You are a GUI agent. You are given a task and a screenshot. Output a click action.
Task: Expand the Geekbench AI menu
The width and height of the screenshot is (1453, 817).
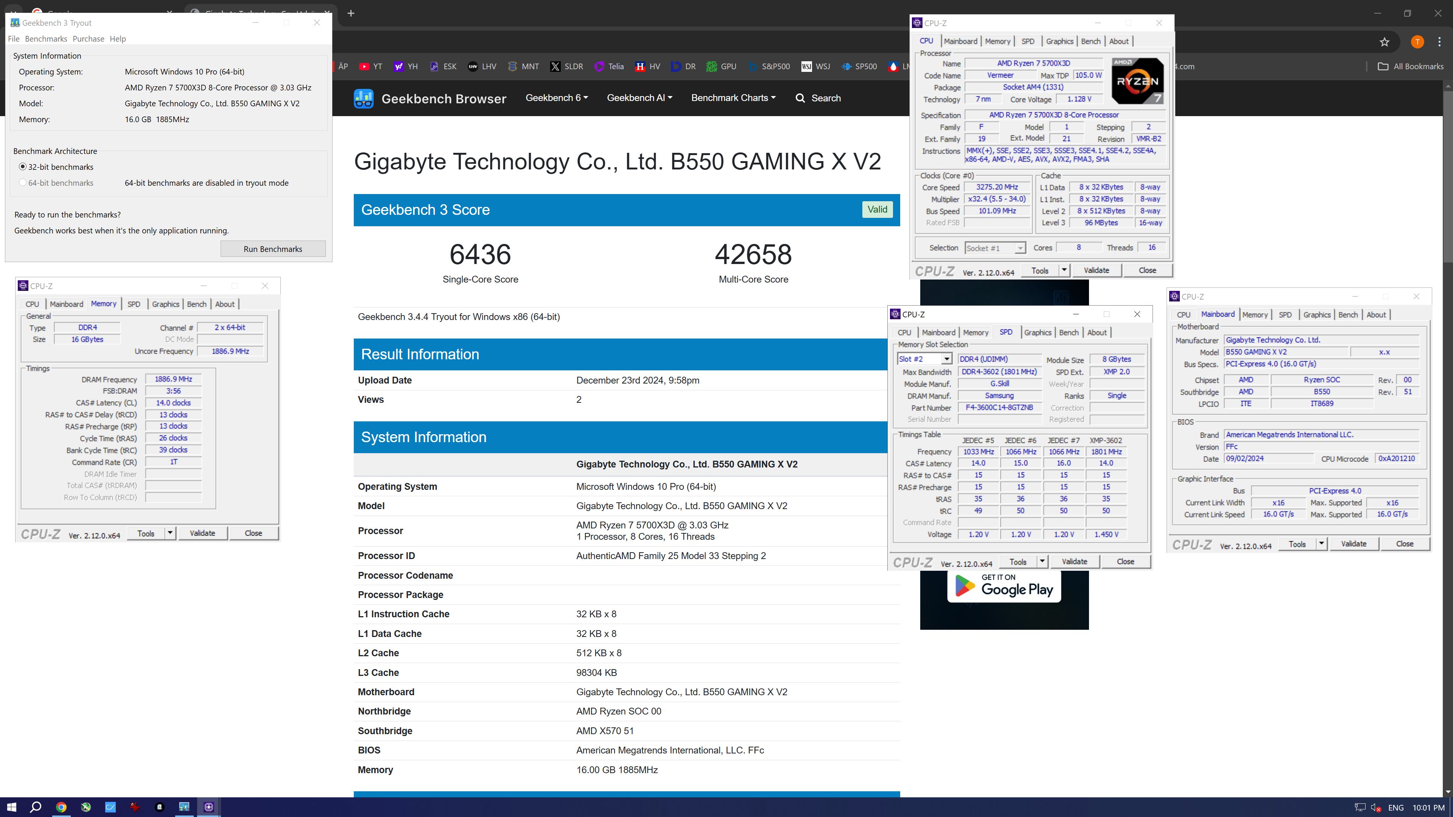(639, 98)
